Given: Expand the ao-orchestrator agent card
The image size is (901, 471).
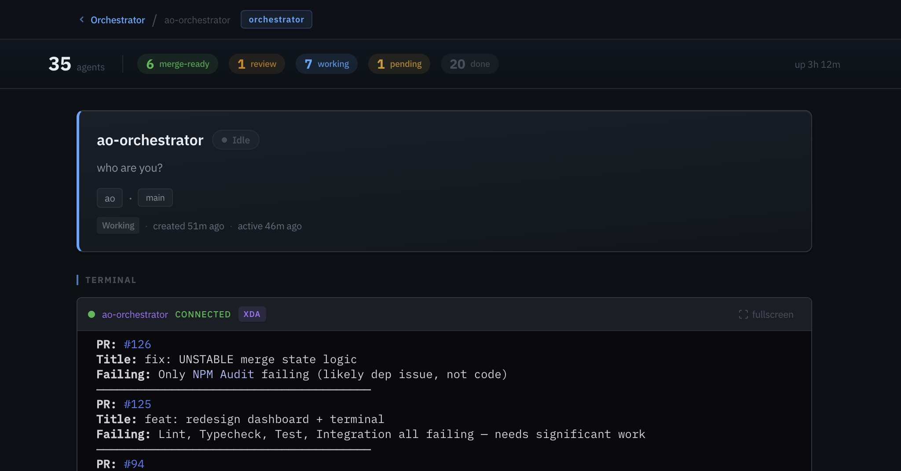Looking at the screenshot, I should tap(444, 181).
